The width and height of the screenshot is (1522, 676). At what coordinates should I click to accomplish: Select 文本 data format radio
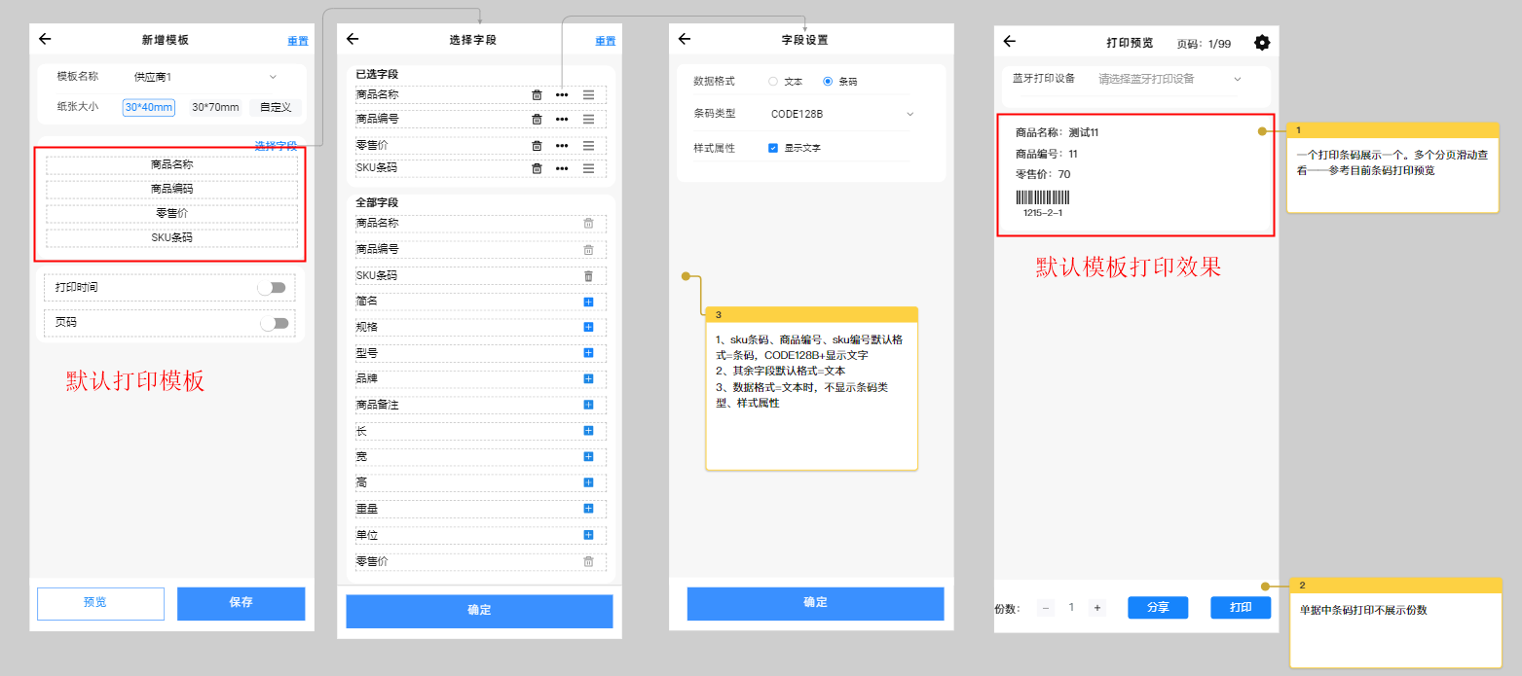click(x=773, y=82)
